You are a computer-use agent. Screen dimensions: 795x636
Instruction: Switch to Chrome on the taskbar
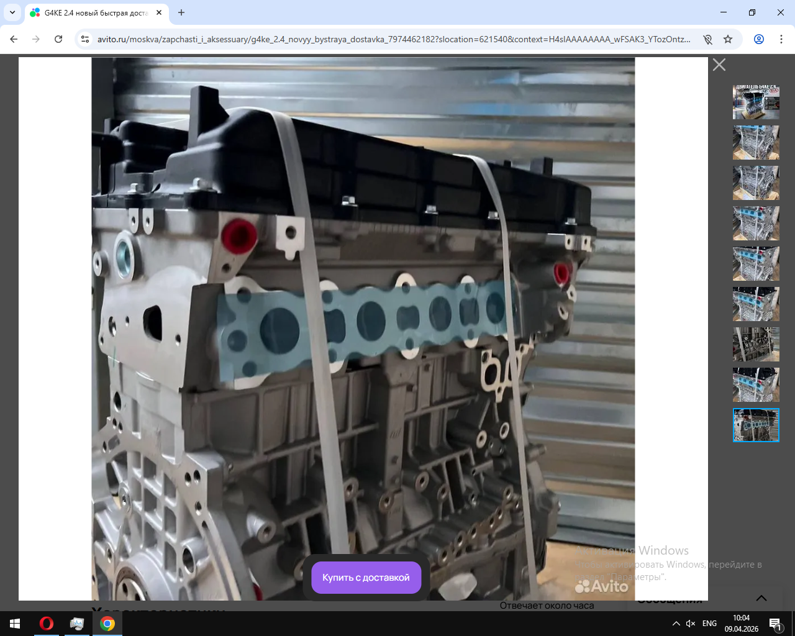pos(107,624)
